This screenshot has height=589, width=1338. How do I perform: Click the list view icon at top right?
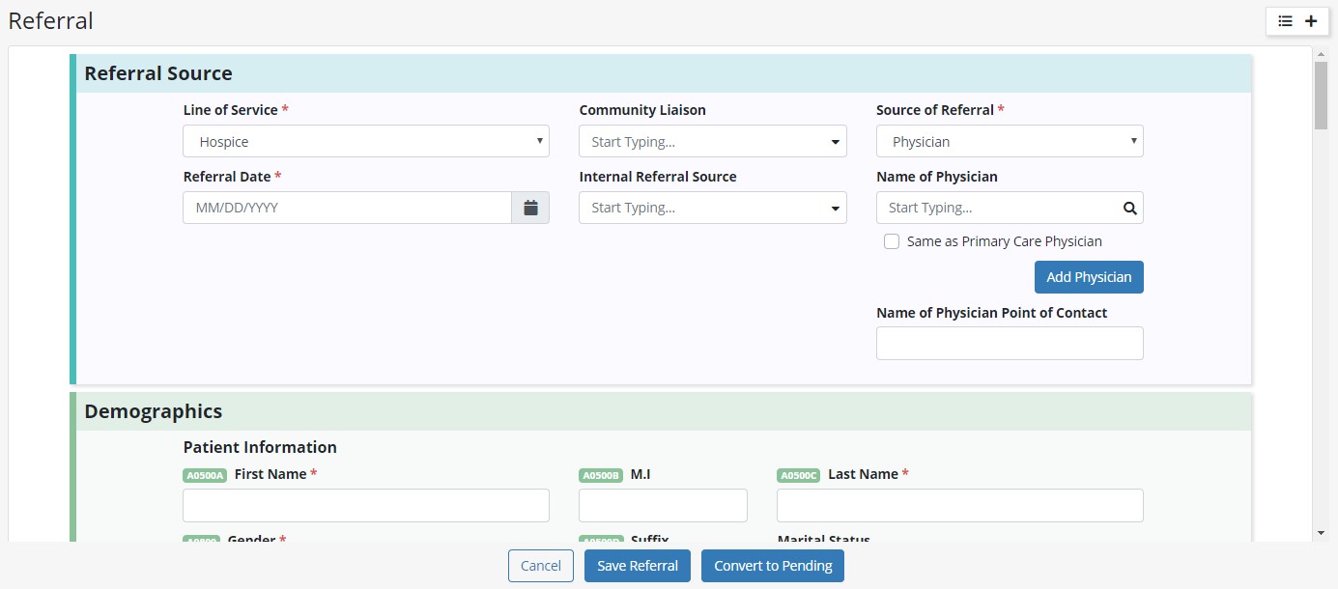pyautogui.click(x=1285, y=21)
